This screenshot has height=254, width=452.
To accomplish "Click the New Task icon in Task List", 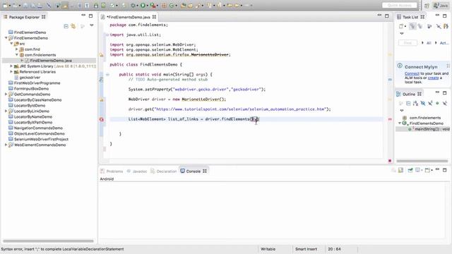I will pyautogui.click(x=401, y=26).
